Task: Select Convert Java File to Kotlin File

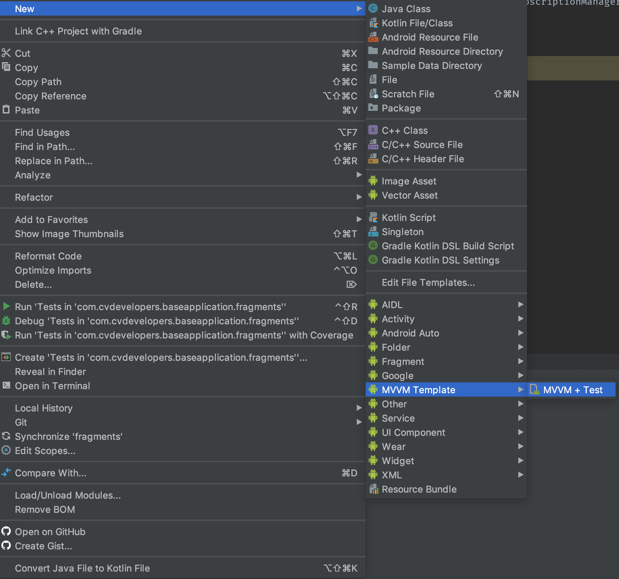Action: [182, 568]
